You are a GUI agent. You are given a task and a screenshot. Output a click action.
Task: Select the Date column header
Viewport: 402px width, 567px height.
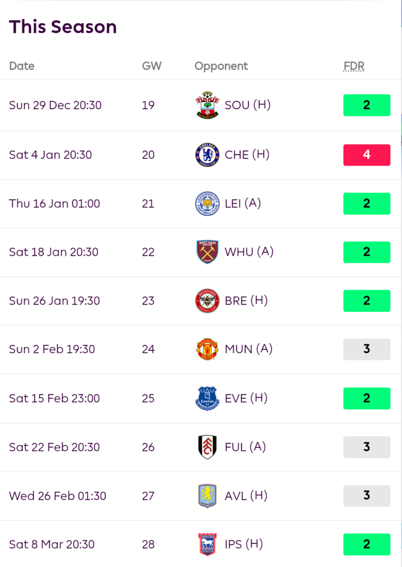[22, 66]
